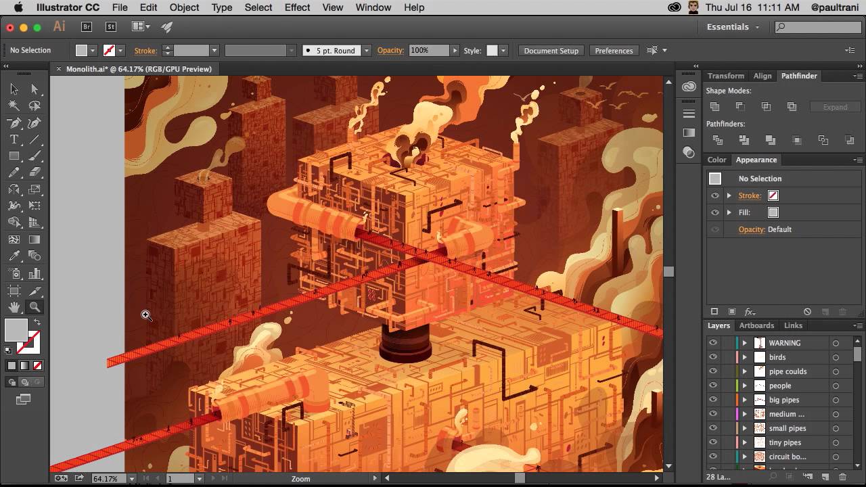Click Clear Appearance icon
866x487 pixels.
(807, 312)
